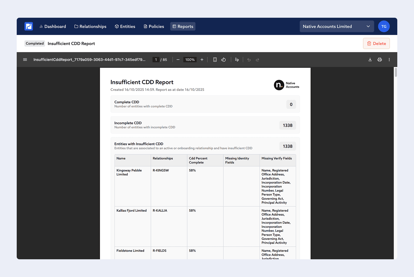Open the PDF thumbnails sidebar menu
Viewport: 414px width, 277px height.
25,60
